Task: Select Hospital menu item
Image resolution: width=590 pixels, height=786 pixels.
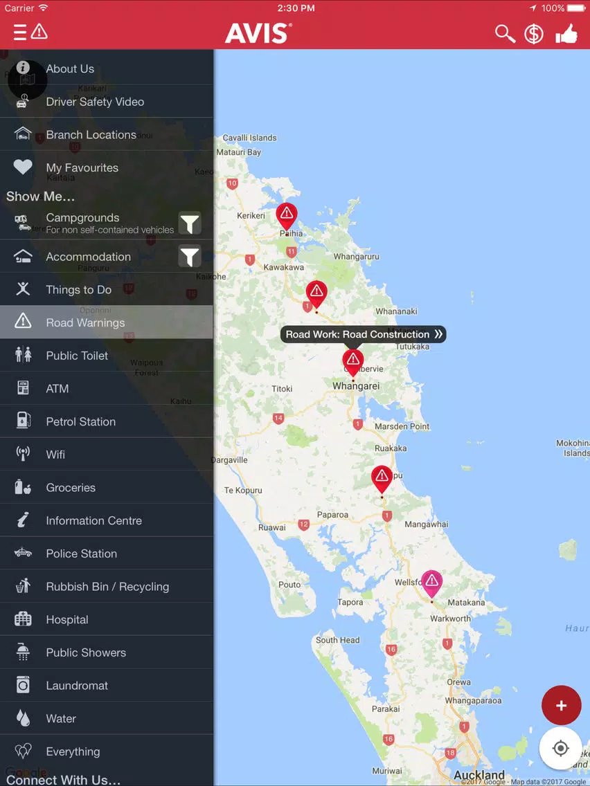Action: pyautogui.click(x=107, y=619)
